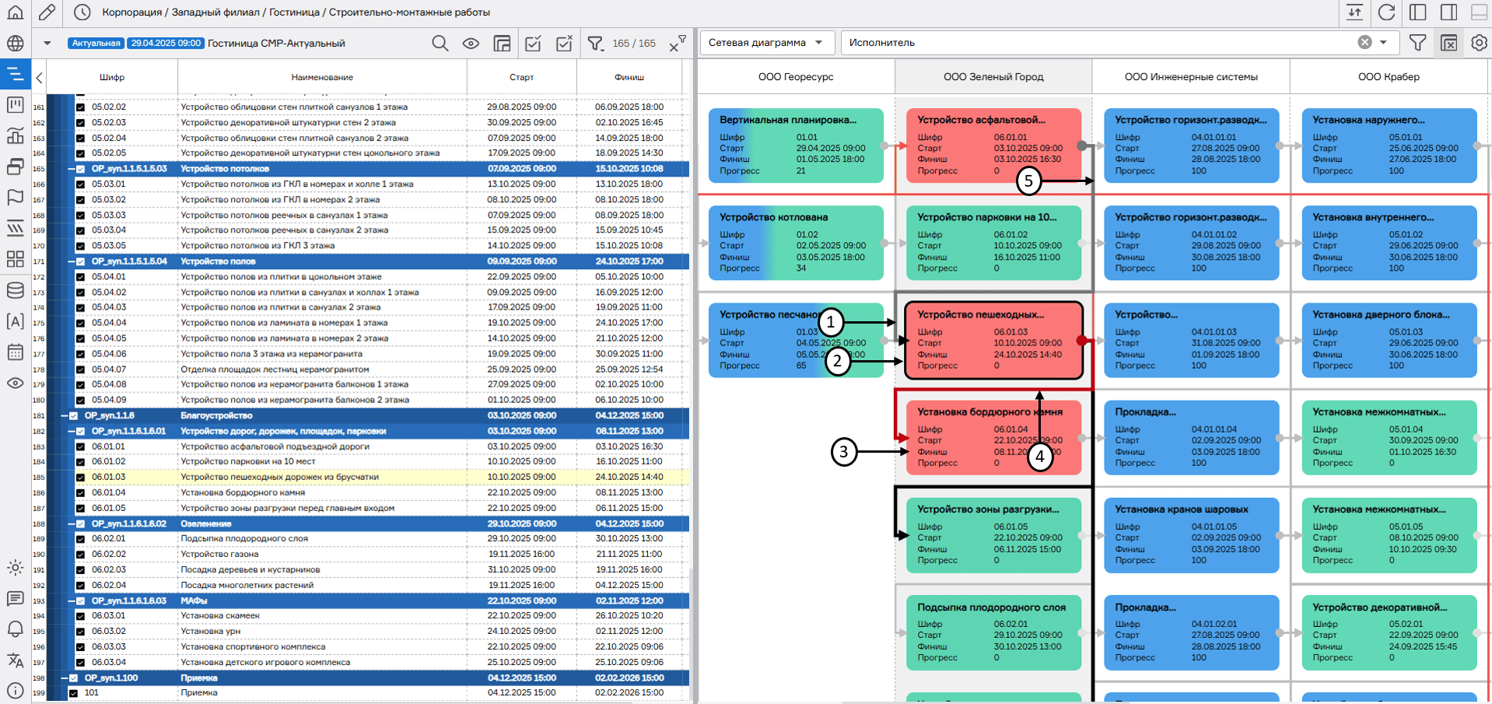This screenshot has height=704, width=1492.
Task: Clear the Исполнитель field with X button
Action: click(x=1364, y=43)
